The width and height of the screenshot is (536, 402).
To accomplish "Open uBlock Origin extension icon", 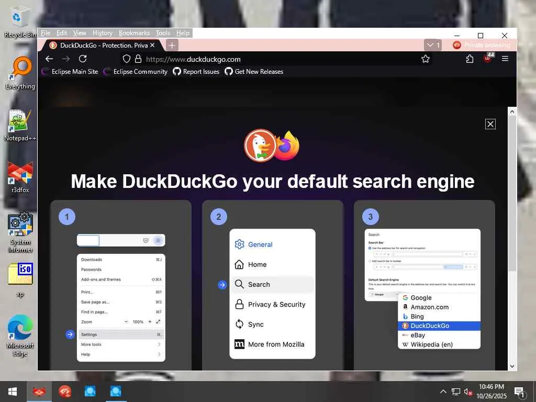I will click(488, 58).
